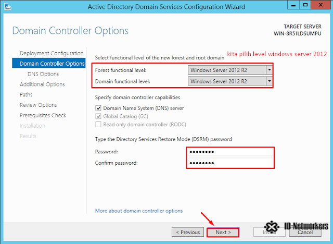Click the 'Forest functional level:' label
The height and width of the screenshot is (244, 333).
click(x=120, y=70)
